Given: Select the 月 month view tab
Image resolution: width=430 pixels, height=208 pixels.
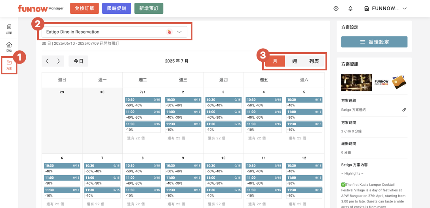Looking at the screenshot, I should click(275, 61).
